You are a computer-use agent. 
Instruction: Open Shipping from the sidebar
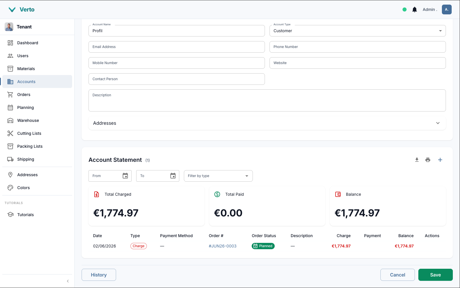pos(37,159)
